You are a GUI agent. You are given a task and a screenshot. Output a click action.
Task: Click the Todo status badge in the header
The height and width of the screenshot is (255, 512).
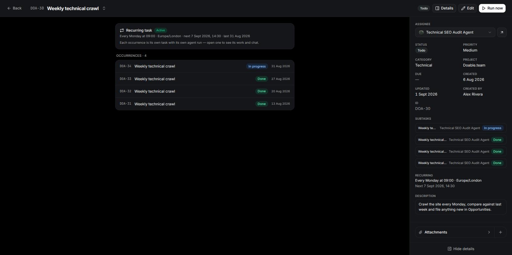[x=424, y=8]
